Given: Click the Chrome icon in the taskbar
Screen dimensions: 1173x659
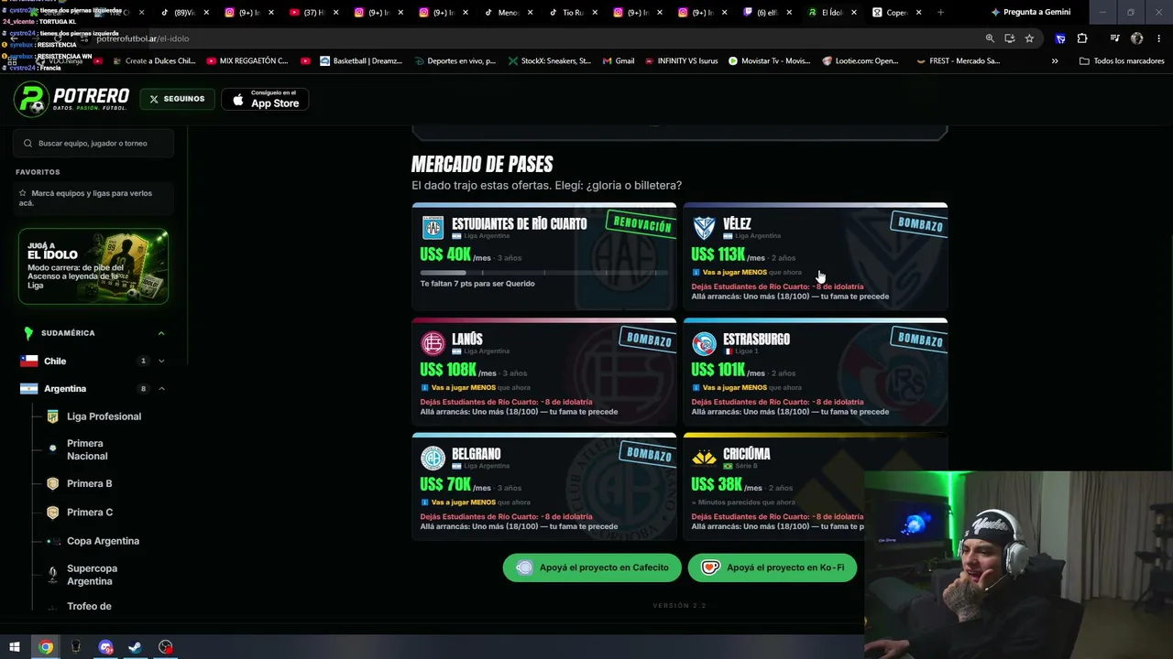Looking at the screenshot, I should click(x=46, y=647).
